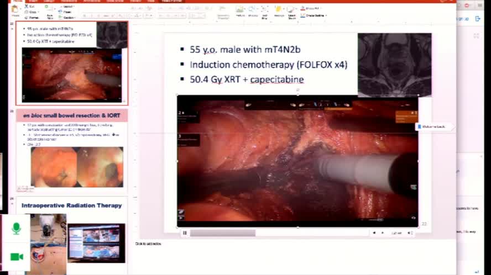This screenshot has height=275, width=491.
Task: Open the Shape Outline dropdown
Action: coord(314,15)
